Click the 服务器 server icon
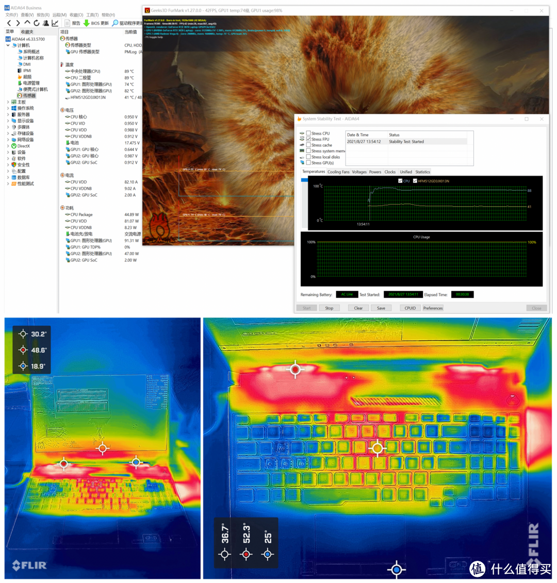Screen dimensions: 557x583 14,114
